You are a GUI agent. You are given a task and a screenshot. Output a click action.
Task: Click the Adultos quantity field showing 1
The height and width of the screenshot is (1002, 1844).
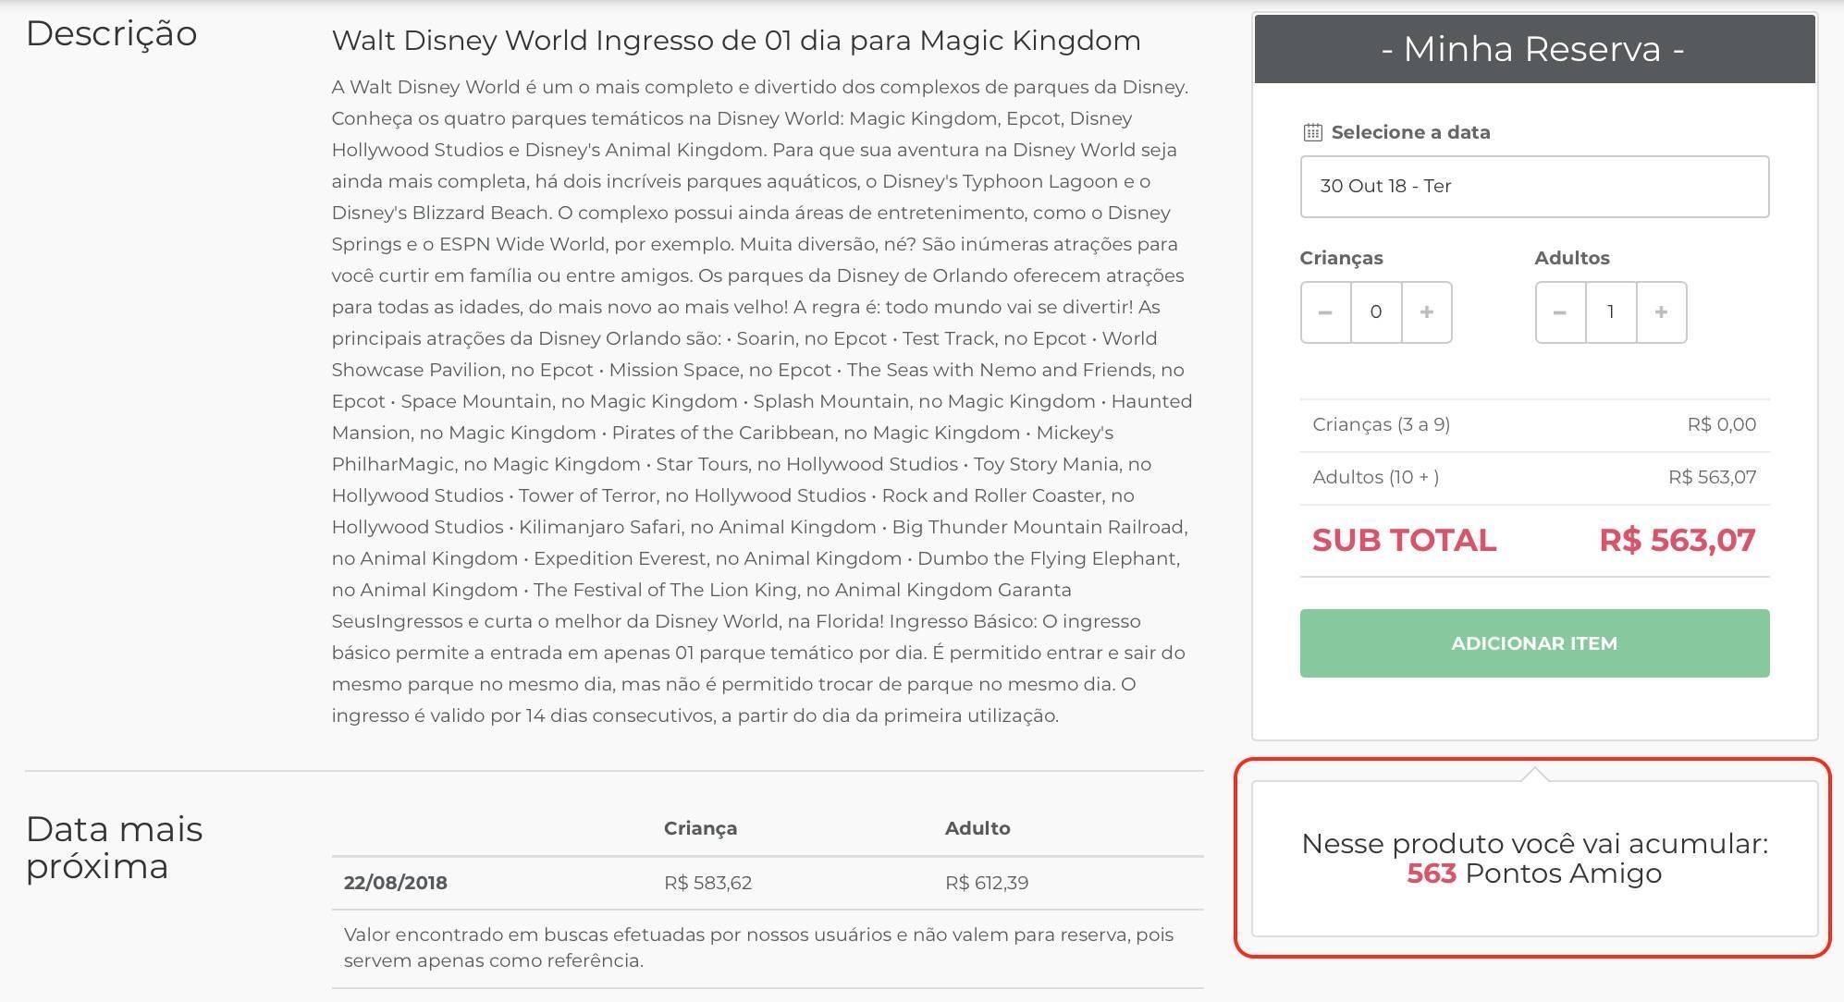(x=1611, y=312)
